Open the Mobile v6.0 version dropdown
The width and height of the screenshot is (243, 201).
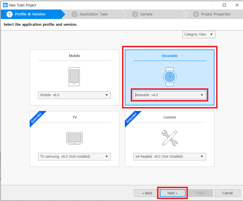[74, 95]
